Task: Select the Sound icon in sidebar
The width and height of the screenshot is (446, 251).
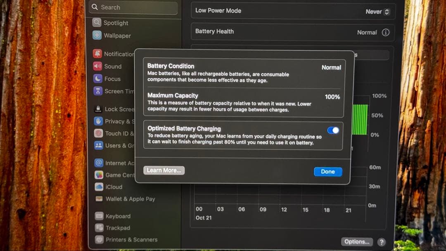Action: [x=97, y=66]
